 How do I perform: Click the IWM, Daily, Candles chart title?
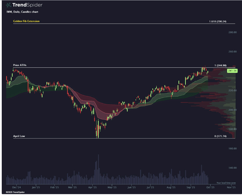pyautogui.click(x=22, y=12)
